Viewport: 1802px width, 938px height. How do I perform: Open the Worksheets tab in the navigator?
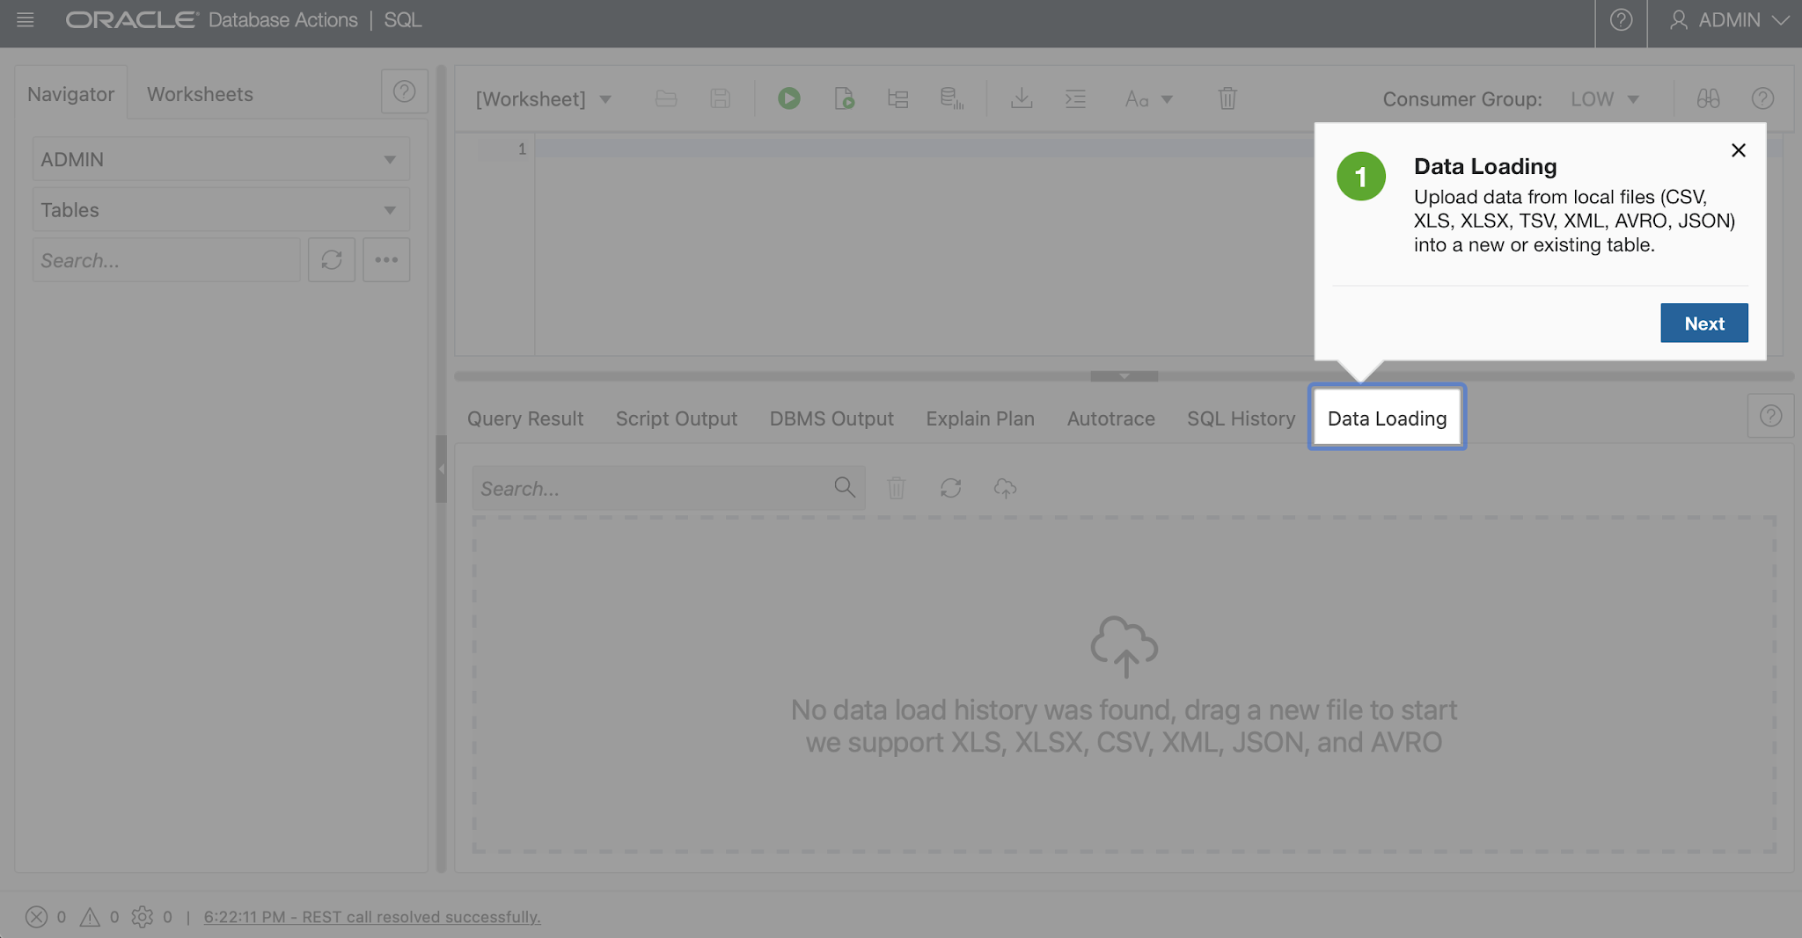tap(200, 93)
